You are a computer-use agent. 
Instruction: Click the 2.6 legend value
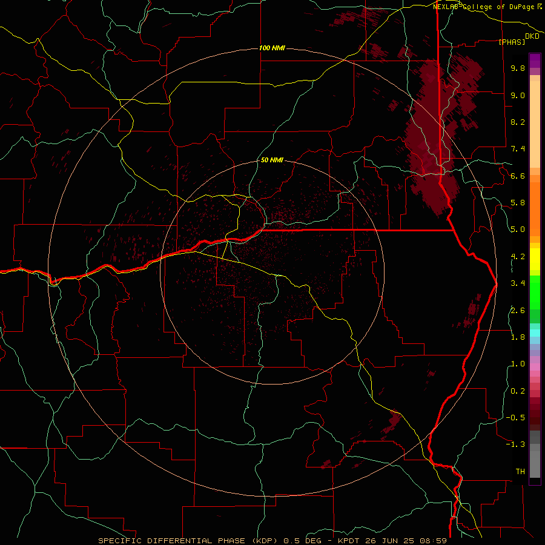point(518,311)
